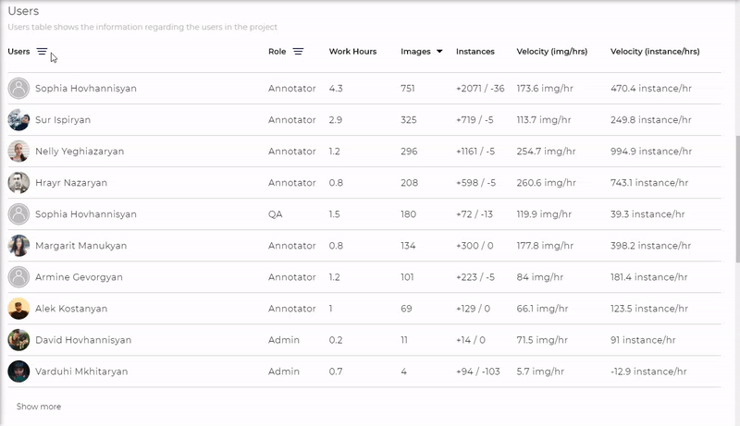Click Sophia Hovhannisyan QA row avatar
The image size is (740, 426).
click(18, 214)
